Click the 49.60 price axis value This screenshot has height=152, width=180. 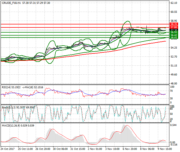174,75
